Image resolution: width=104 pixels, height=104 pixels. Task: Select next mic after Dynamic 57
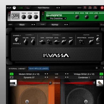[x=47, y=77]
